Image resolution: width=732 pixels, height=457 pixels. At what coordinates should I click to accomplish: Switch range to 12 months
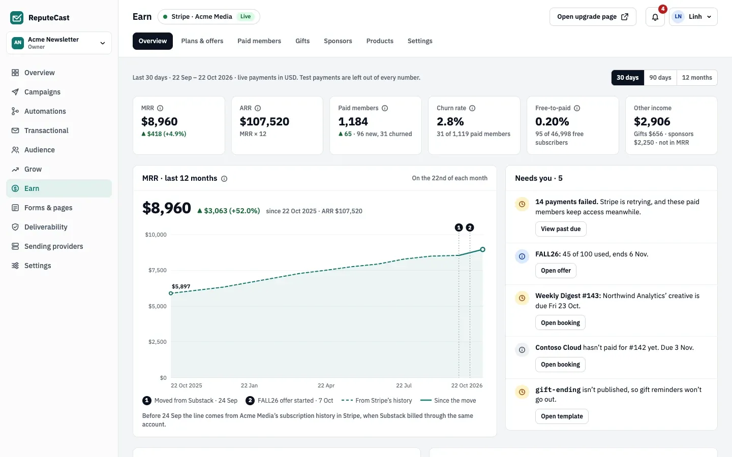click(697, 78)
